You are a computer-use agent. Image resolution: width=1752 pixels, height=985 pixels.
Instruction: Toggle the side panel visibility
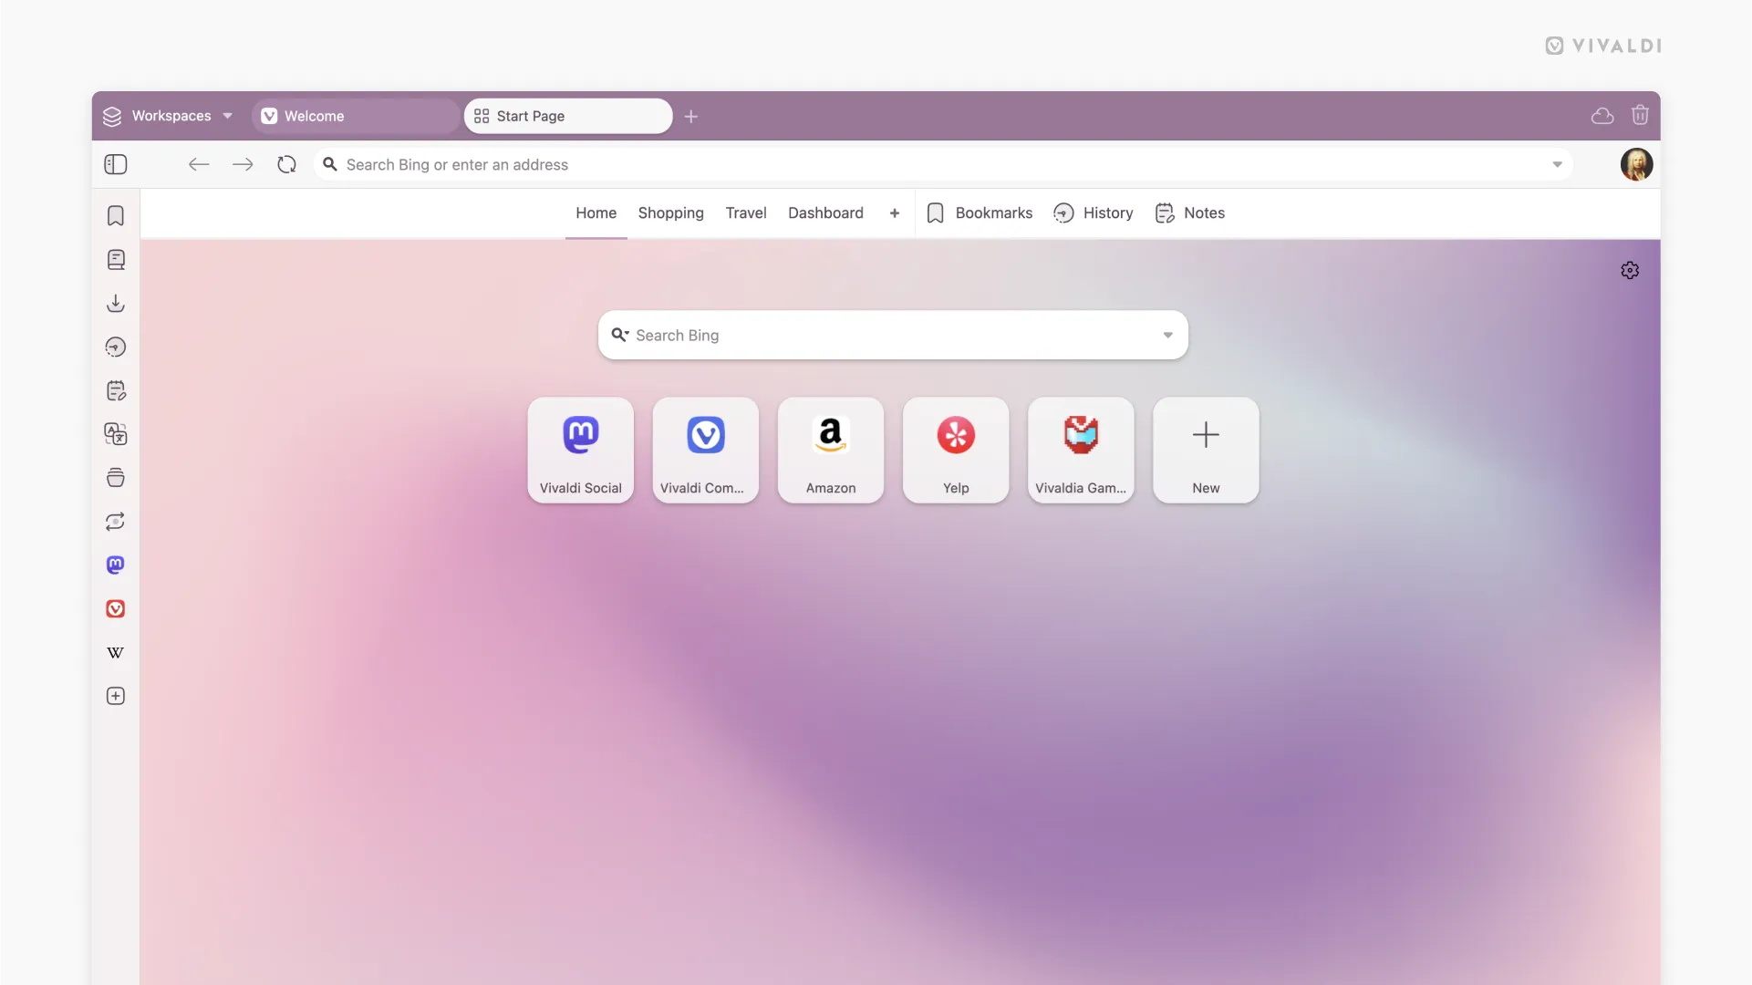(x=116, y=164)
